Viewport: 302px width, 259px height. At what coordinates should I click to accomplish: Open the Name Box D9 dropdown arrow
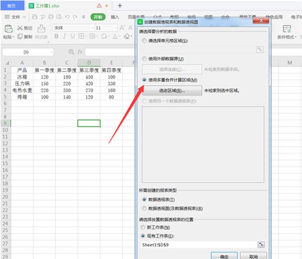(52, 52)
